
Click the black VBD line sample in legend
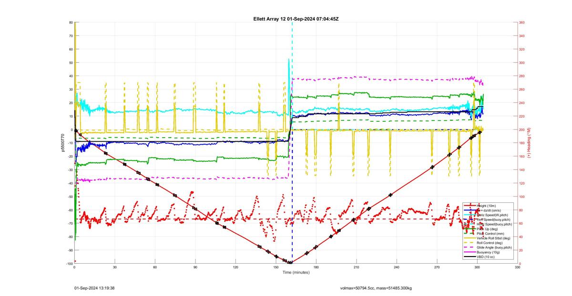tap(470, 257)
